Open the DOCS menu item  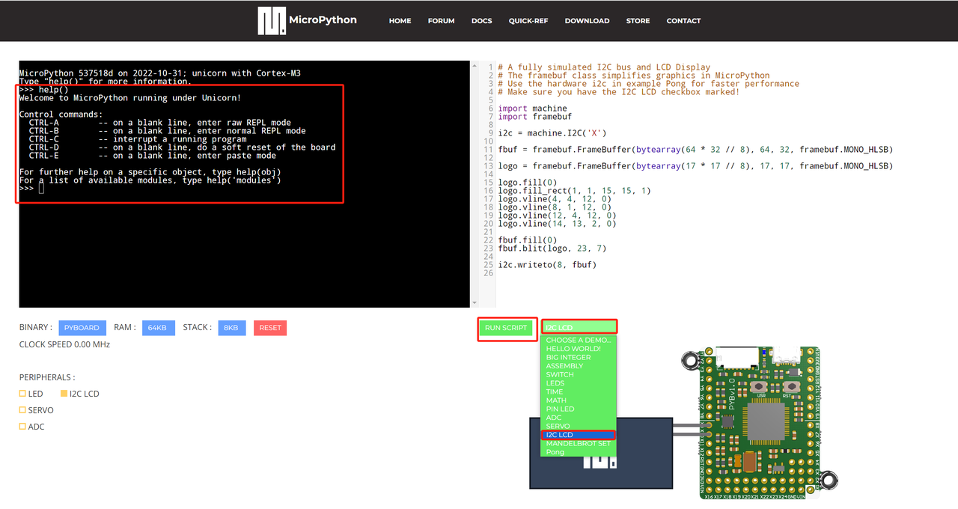pyautogui.click(x=481, y=21)
